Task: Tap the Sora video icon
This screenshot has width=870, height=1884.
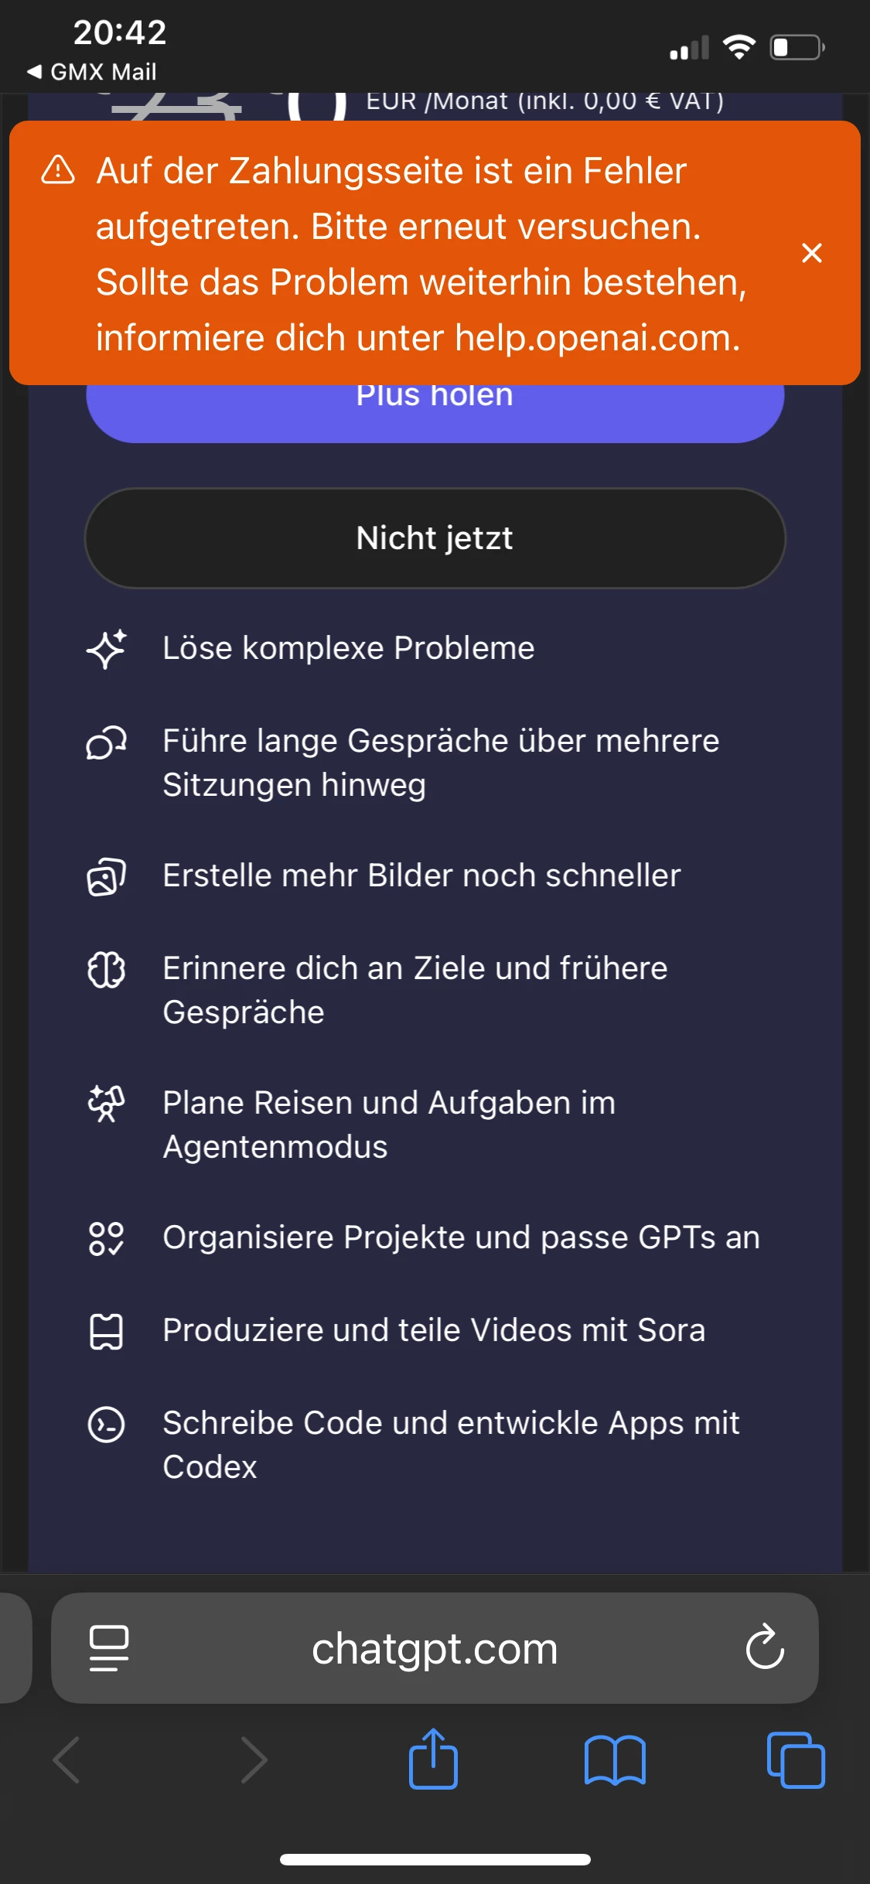Action: (107, 1331)
